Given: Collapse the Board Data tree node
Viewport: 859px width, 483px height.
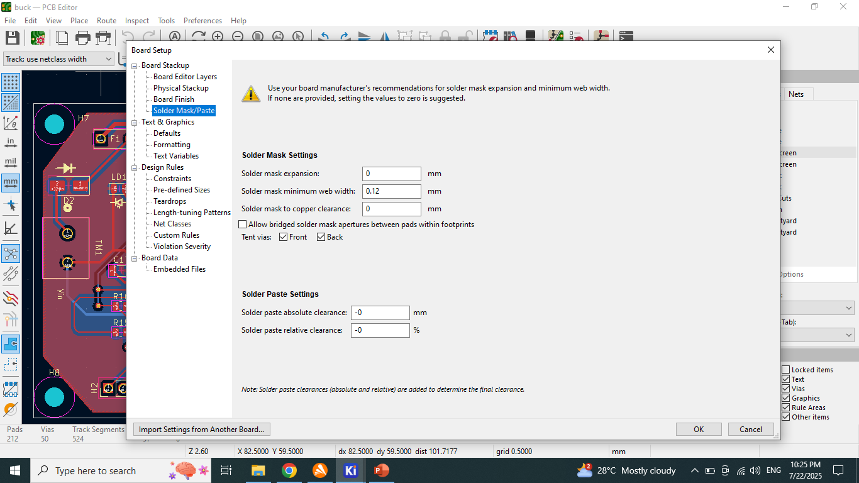Looking at the screenshot, I should [135, 258].
